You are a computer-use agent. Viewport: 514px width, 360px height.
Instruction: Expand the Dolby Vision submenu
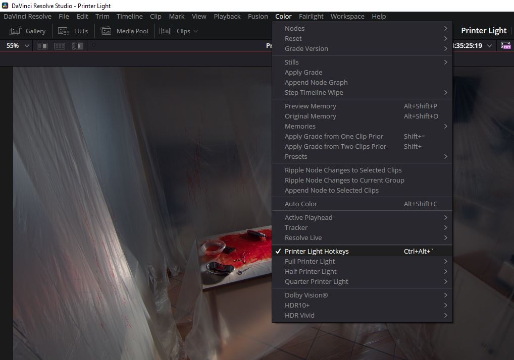(362, 295)
